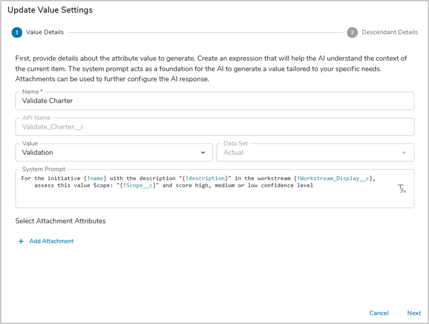Expand the Data Set dropdown arrow
Viewport: 429px width, 324px height.
click(x=404, y=153)
